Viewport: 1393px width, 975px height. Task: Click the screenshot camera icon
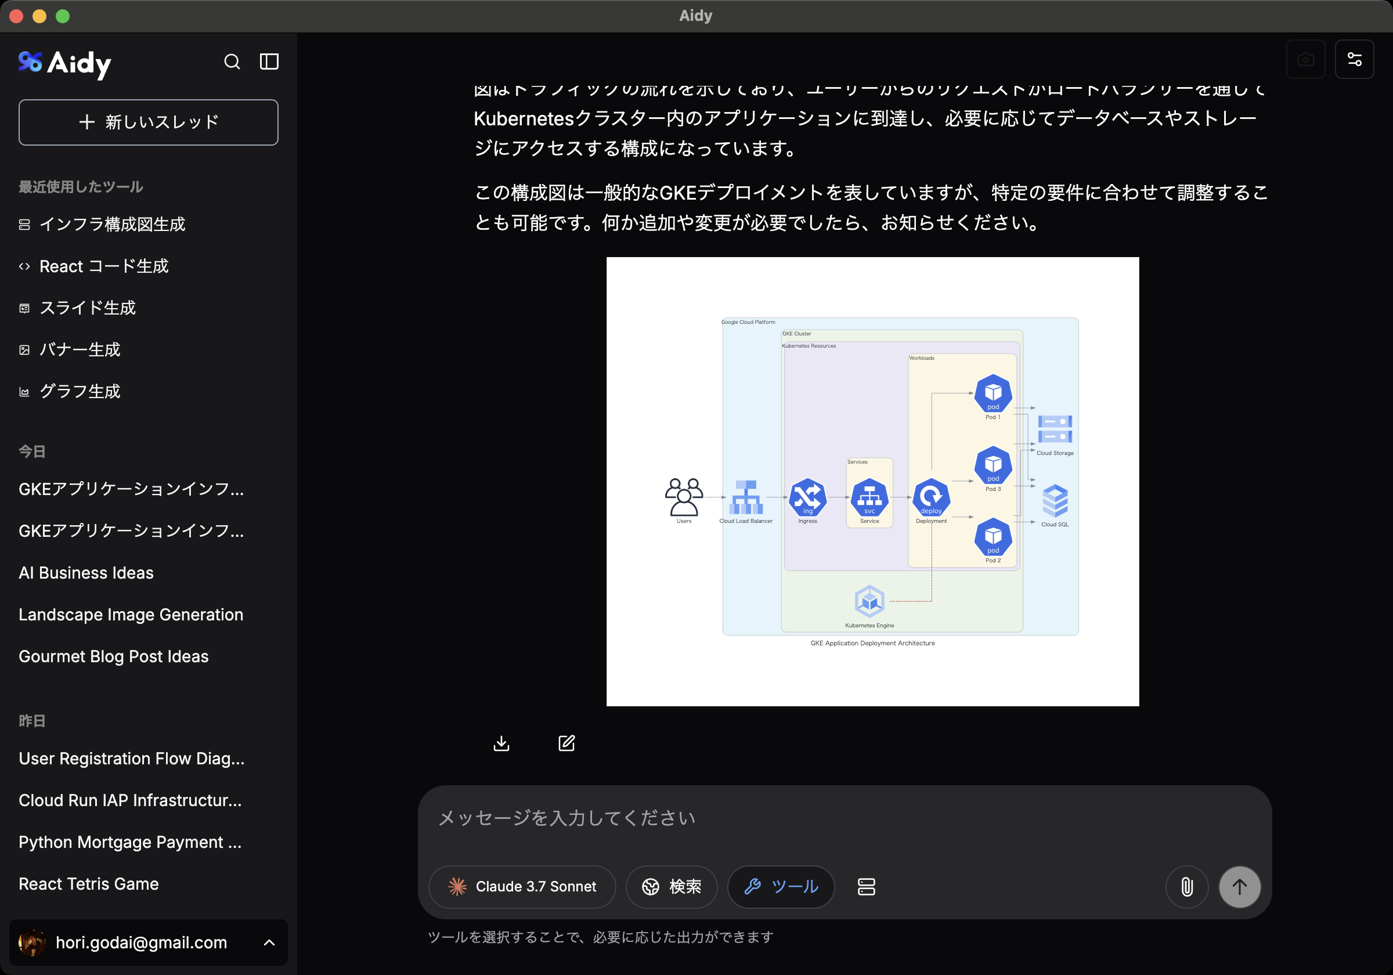pos(1305,59)
